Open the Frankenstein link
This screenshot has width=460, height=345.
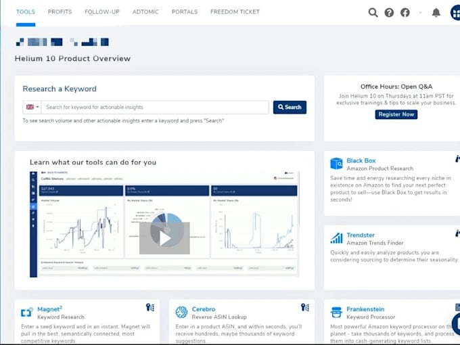[365, 309]
